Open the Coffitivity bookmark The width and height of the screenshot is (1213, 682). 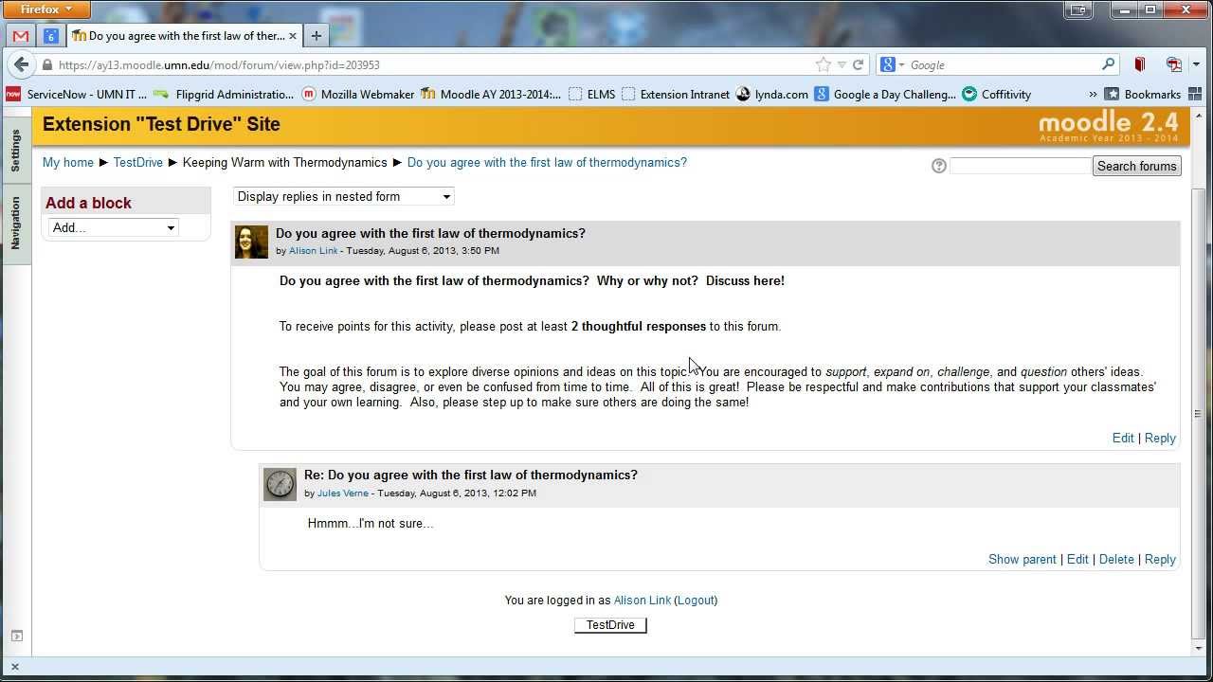996,94
